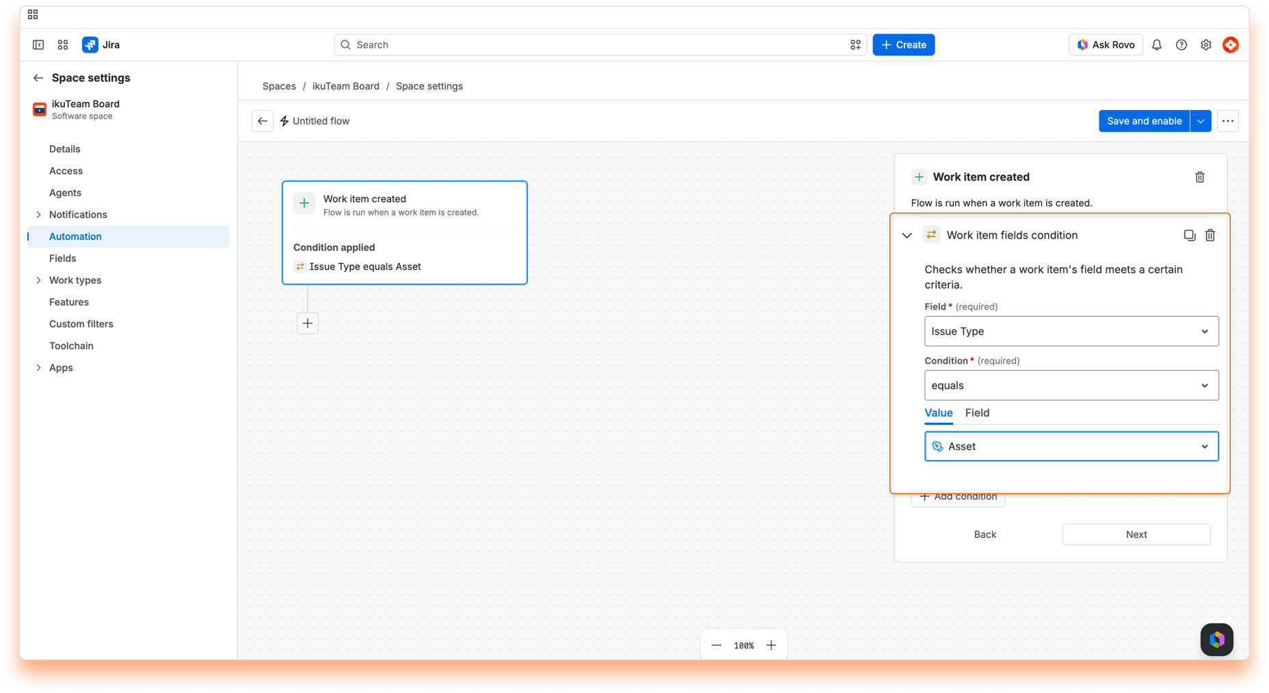This screenshot has width=1269, height=693.
Task: Expand Work types in sidebar
Action: [x=38, y=280]
